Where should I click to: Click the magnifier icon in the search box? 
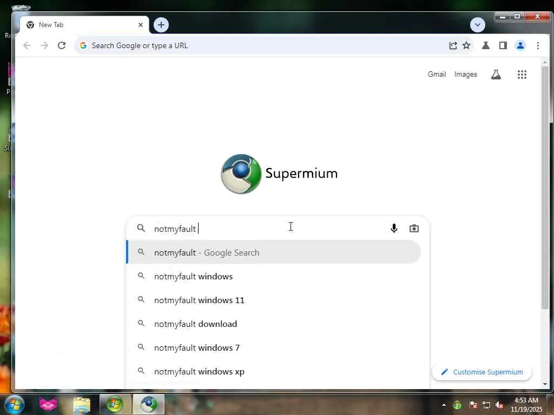(141, 228)
